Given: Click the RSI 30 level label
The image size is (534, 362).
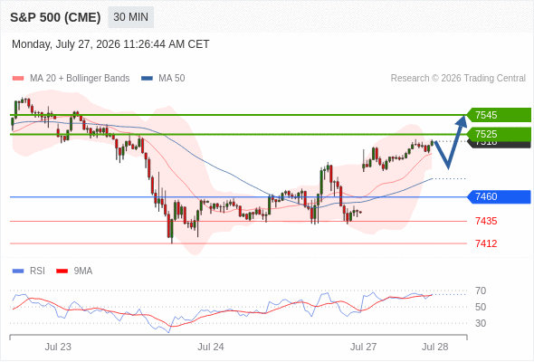Looking at the screenshot, I should tap(481, 323).
